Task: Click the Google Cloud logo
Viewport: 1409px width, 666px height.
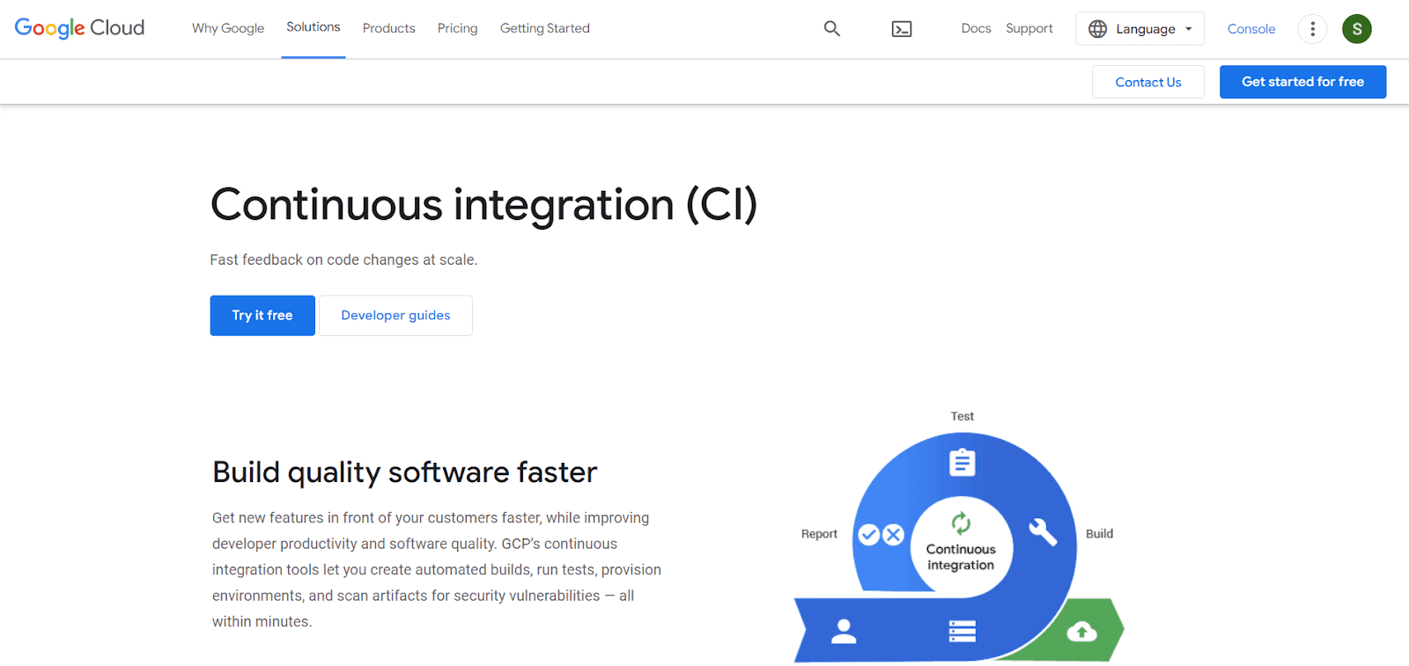Action: (x=79, y=28)
